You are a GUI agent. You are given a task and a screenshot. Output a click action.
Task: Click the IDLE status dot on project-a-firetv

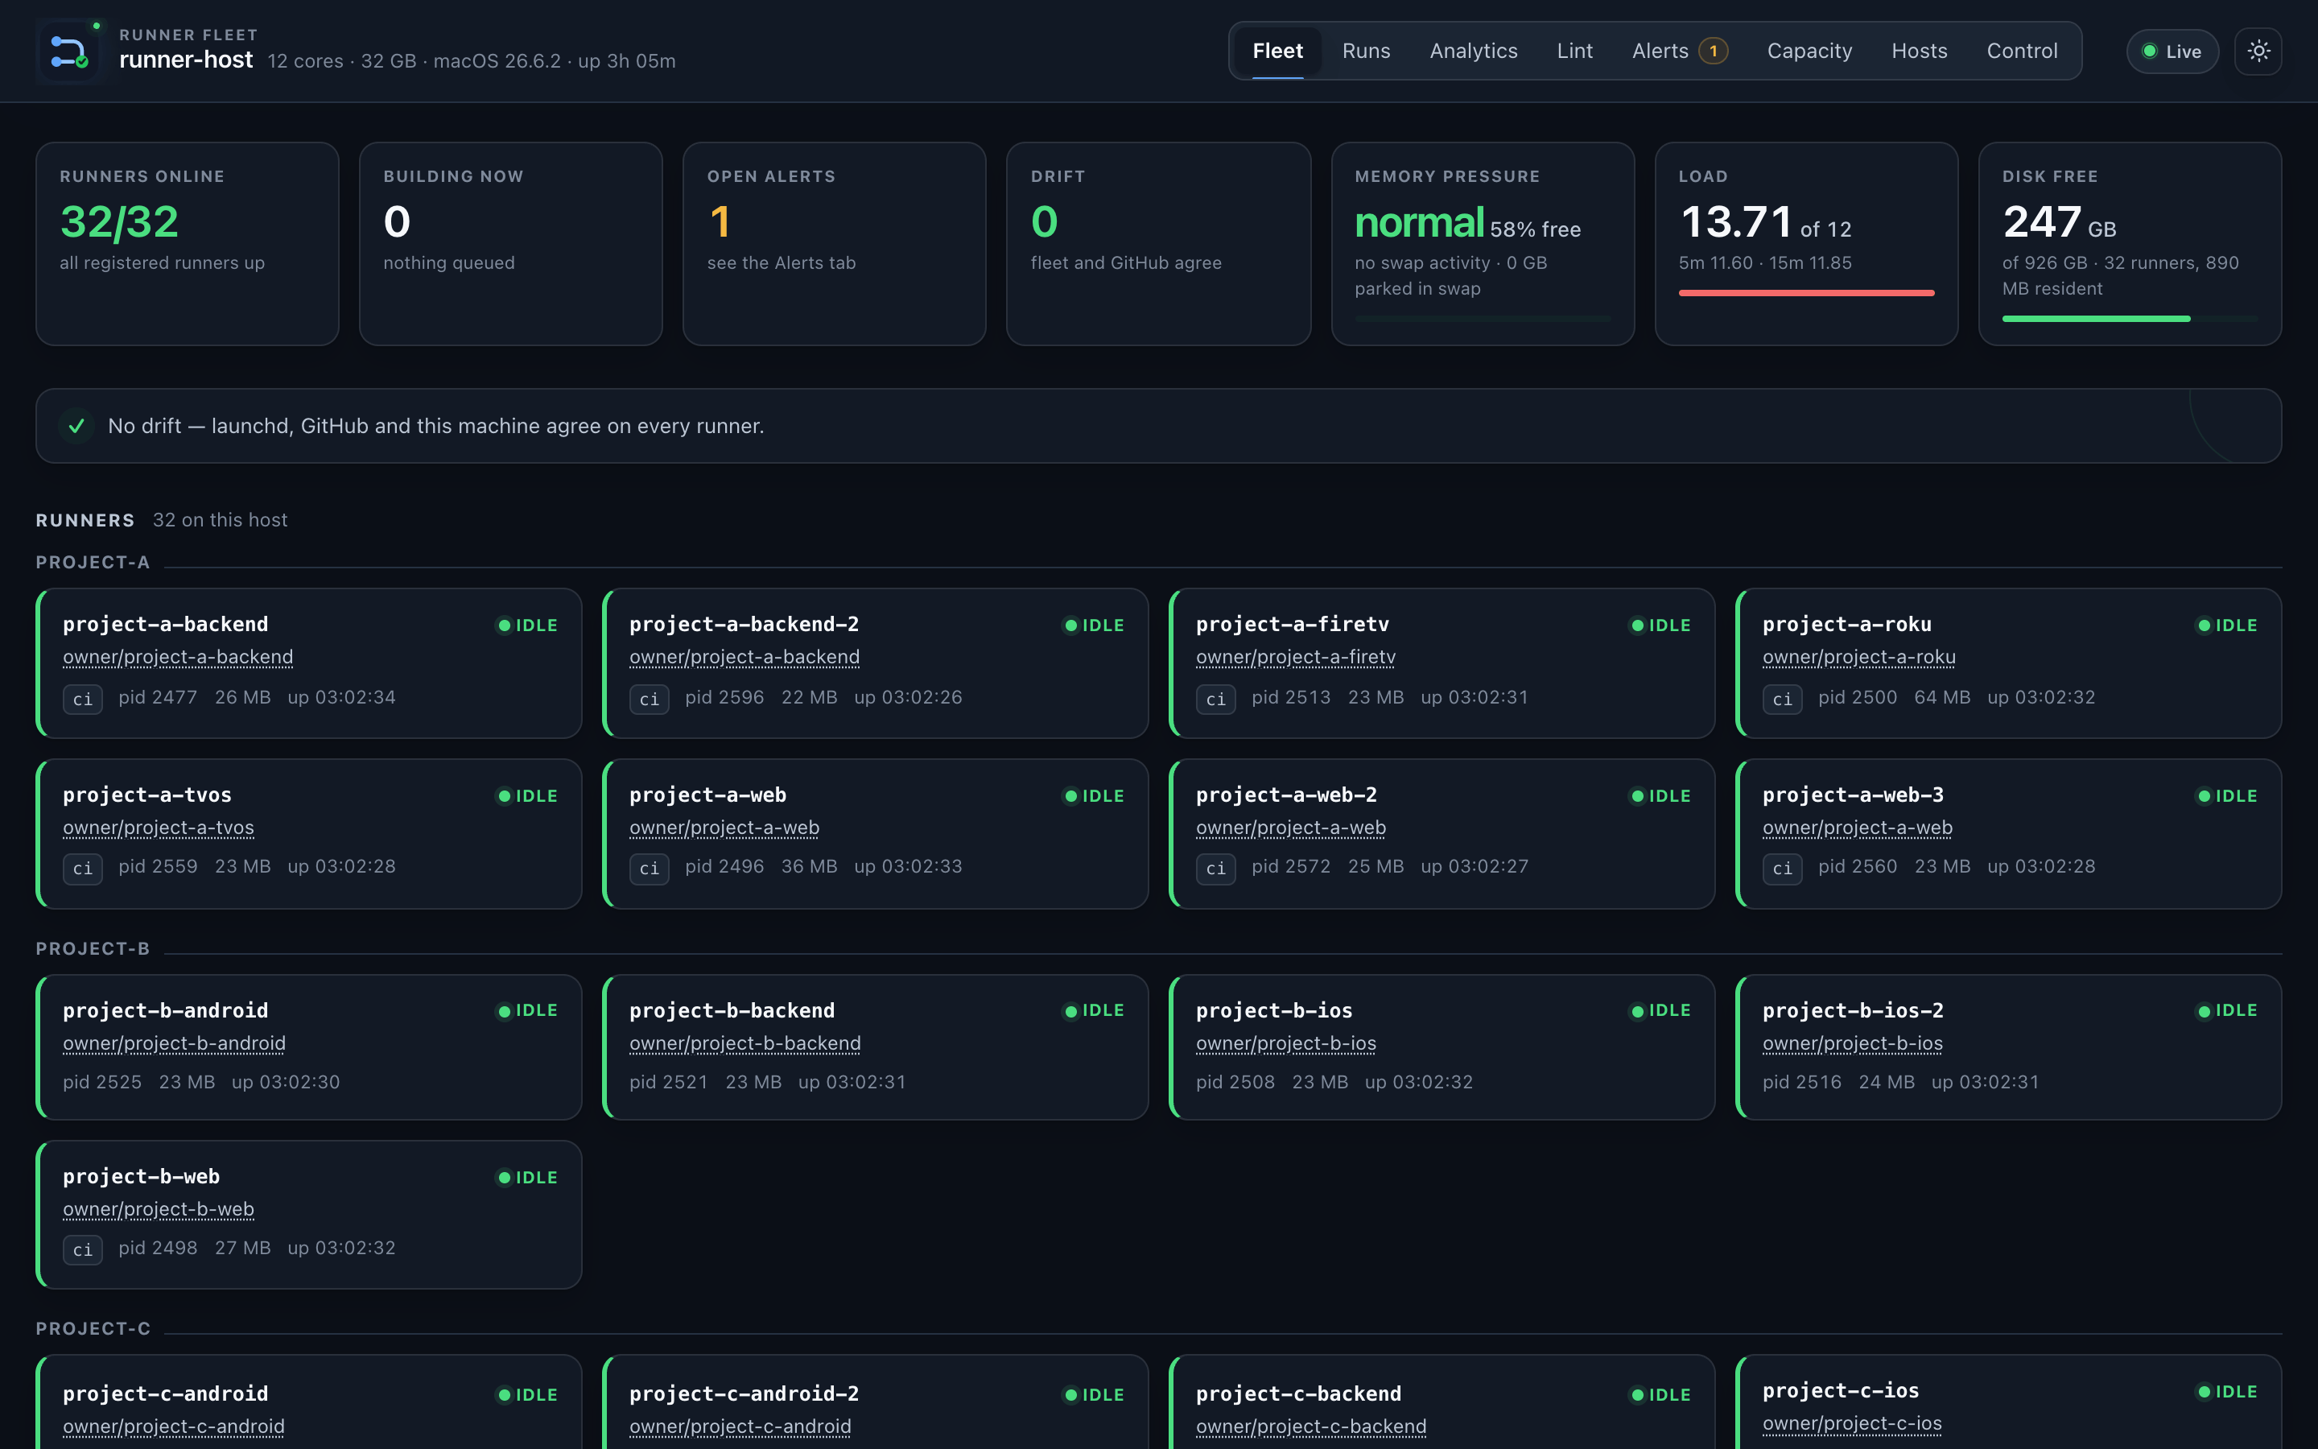click(1638, 625)
